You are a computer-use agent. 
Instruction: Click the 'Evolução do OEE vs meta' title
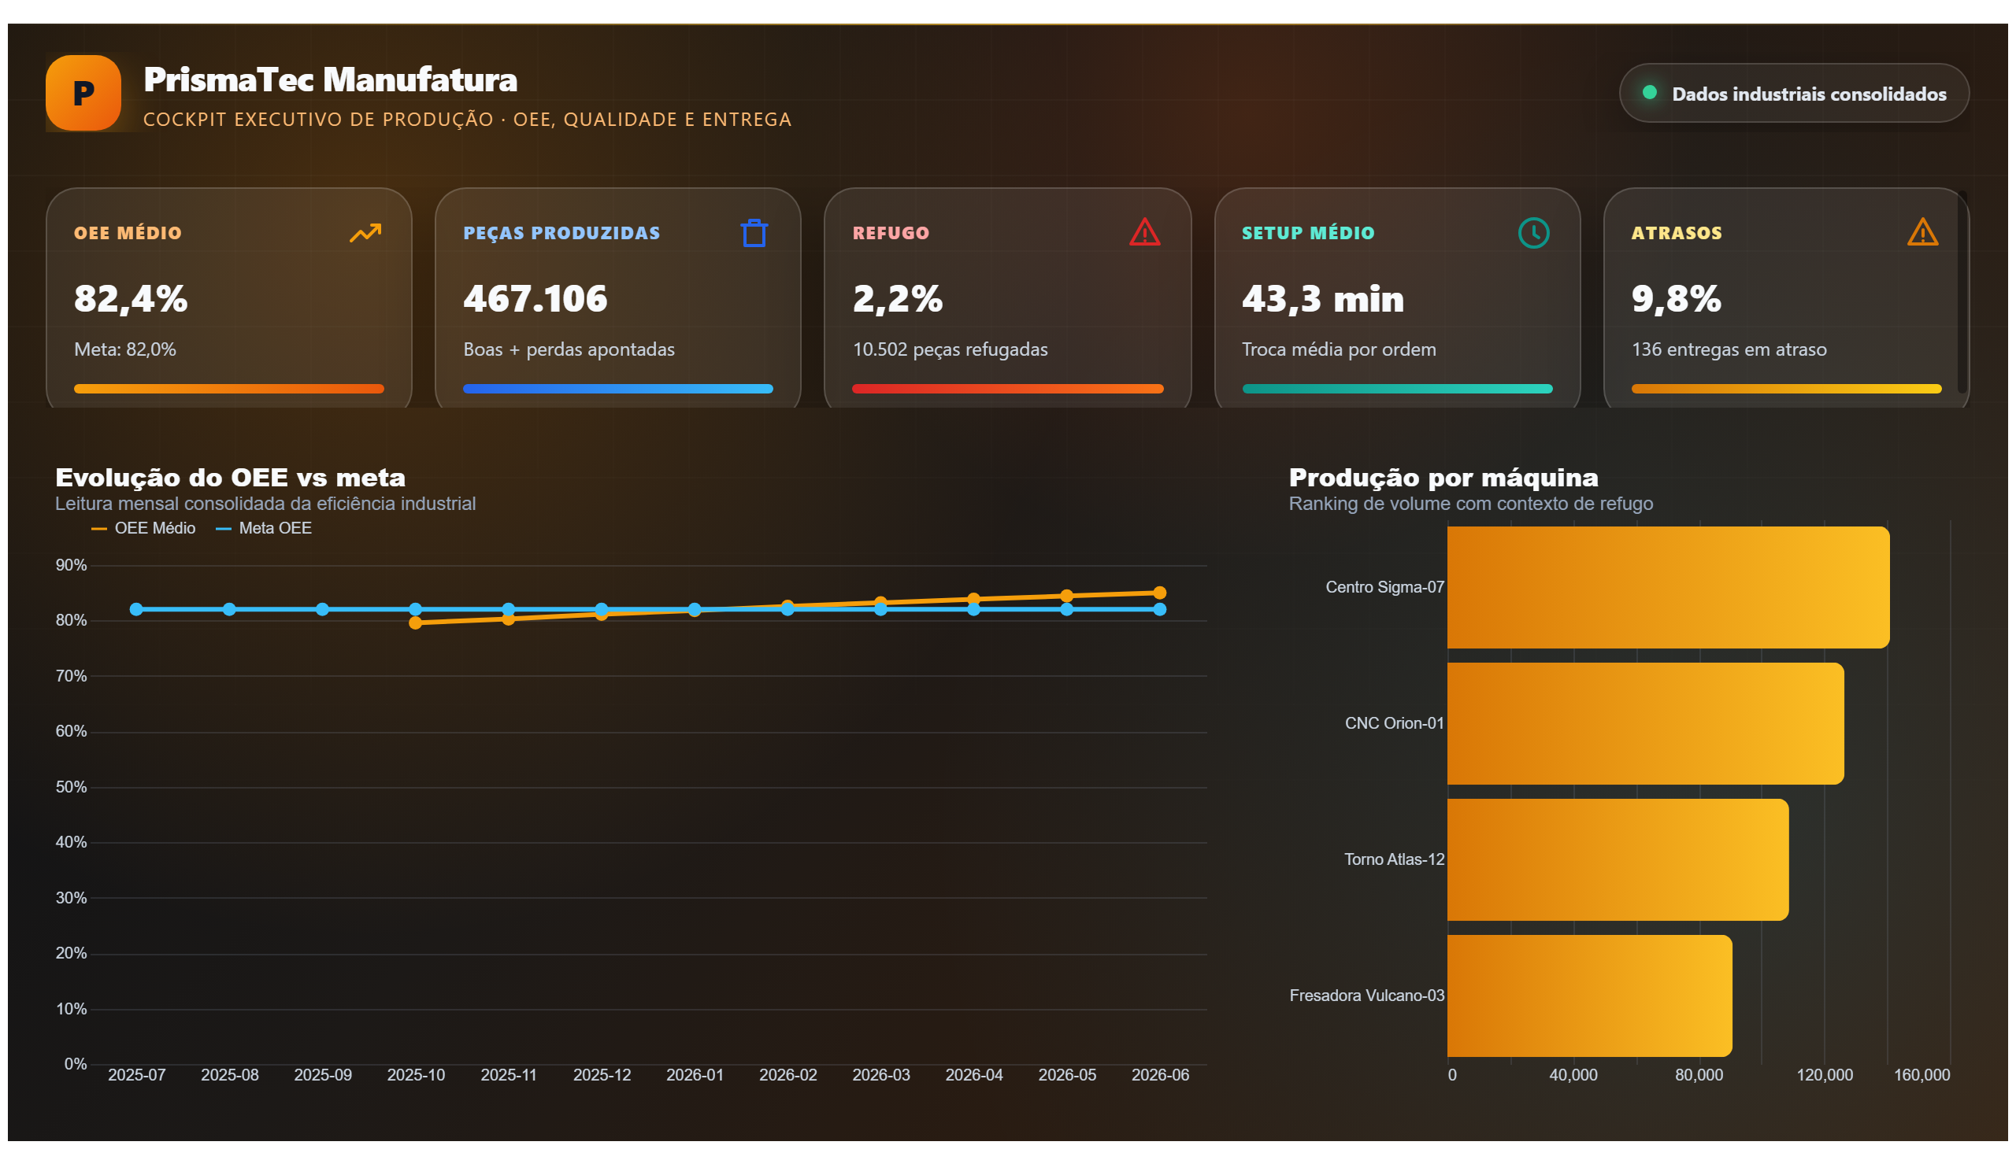coord(231,478)
